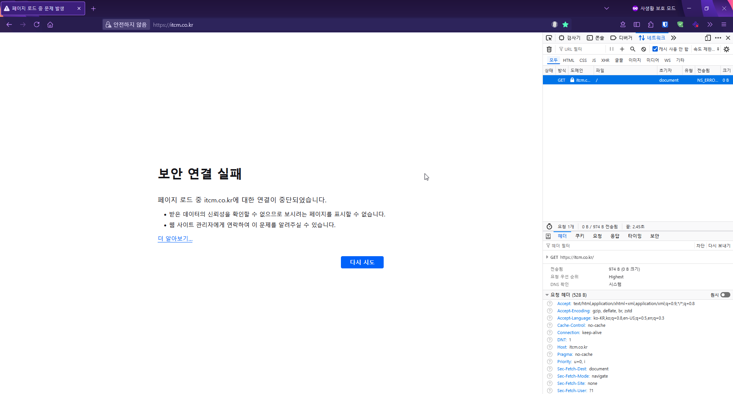Switch to the Debugger tab
Viewport: 733px width, 394px height.
click(x=622, y=38)
